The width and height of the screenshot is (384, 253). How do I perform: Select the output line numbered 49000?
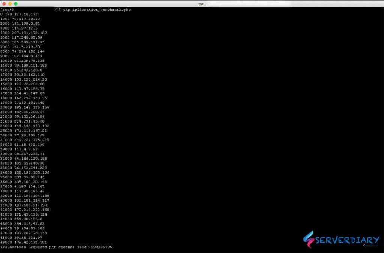pos(24,242)
